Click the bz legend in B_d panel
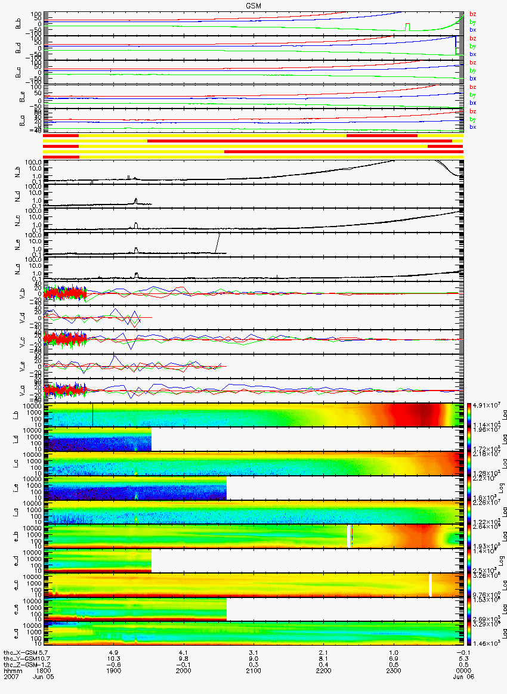 pyautogui.click(x=473, y=39)
